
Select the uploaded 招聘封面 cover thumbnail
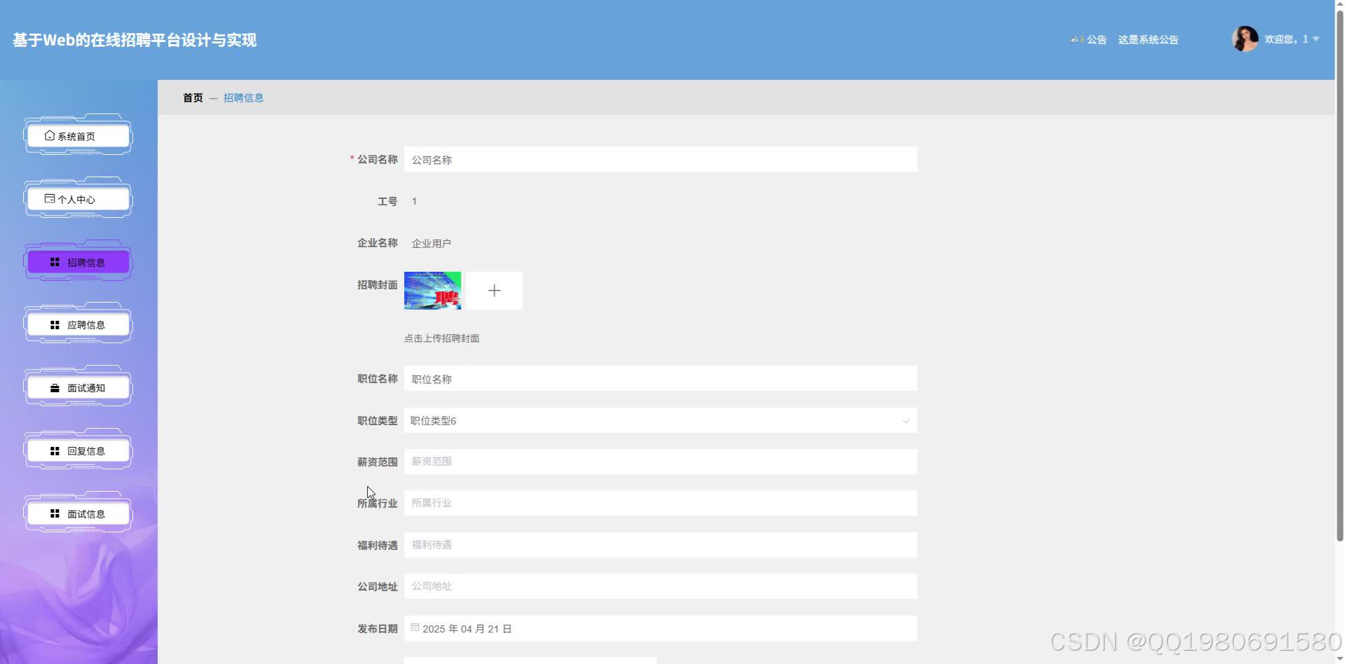point(432,290)
